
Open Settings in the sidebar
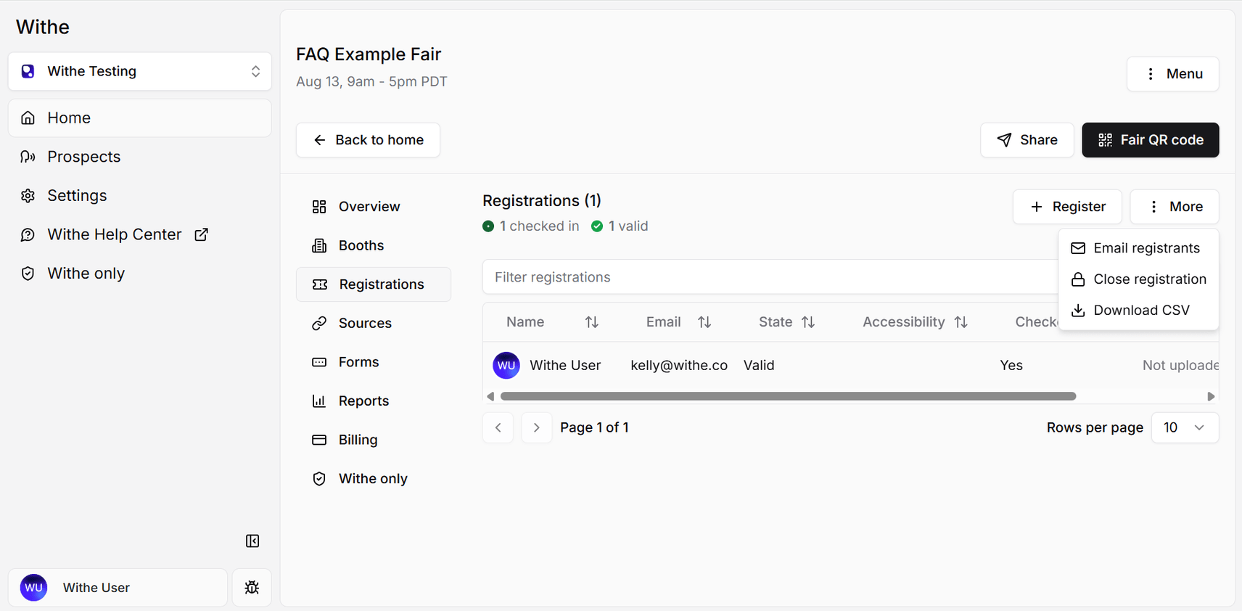click(140, 196)
